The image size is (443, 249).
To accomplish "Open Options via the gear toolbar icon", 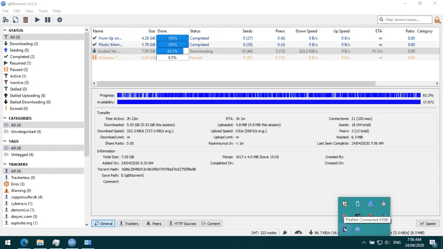I will click(60, 20).
